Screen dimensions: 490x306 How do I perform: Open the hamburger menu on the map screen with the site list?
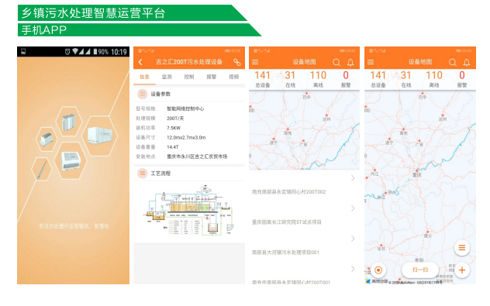[255, 62]
